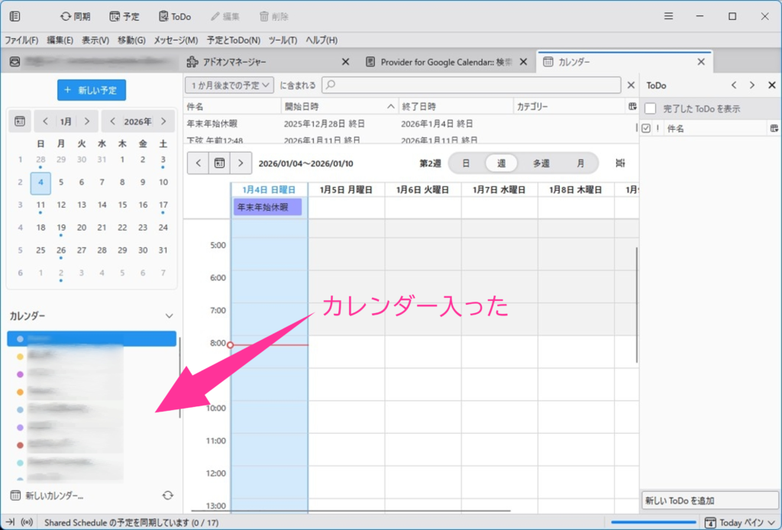Image resolution: width=782 pixels, height=530 pixels.
Task: Open calendar view layout options icon
Action: (x=620, y=163)
